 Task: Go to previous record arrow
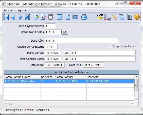click(13, 17)
